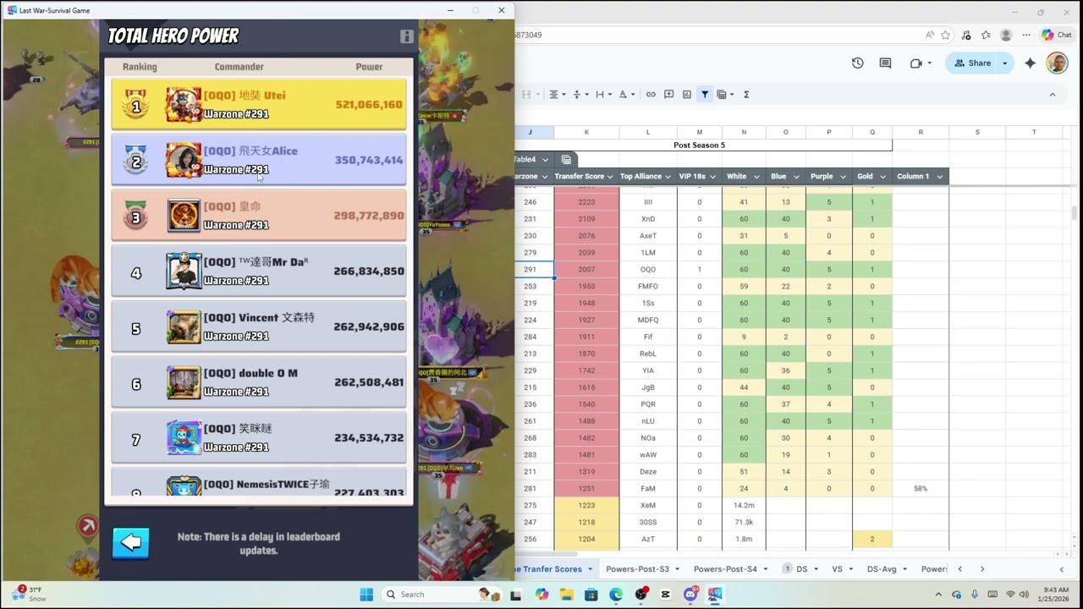Screen dimensions: 1083x609
Task: Switch to the DS sheet tab
Action: [801, 569]
